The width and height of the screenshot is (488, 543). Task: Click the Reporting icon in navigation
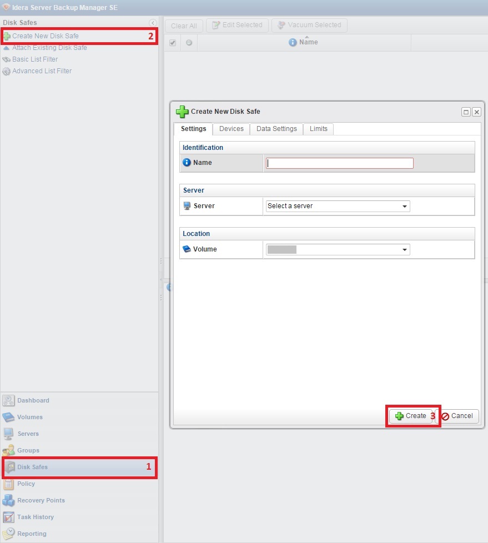(x=8, y=534)
